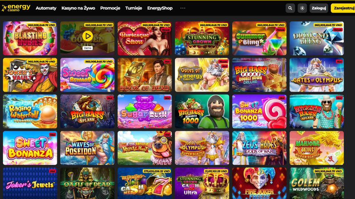Click the yellow Zarejestruj button

pyautogui.click(x=343, y=8)
